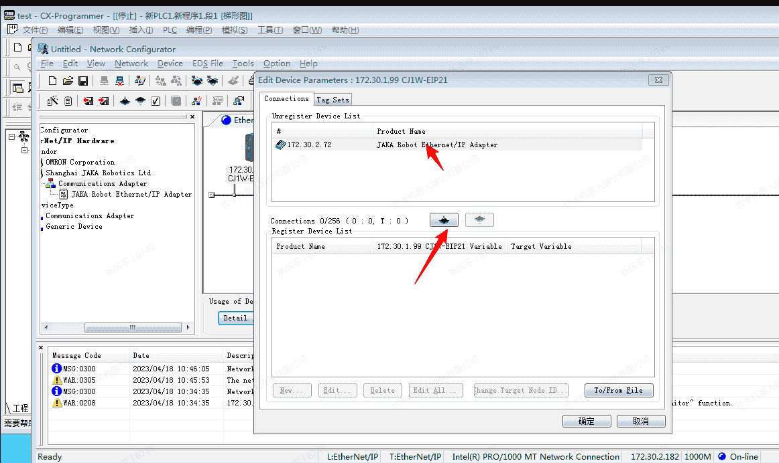Click the New file icon in Network Configurator
This screenshot has width=779, height=463.
point(52,81)
